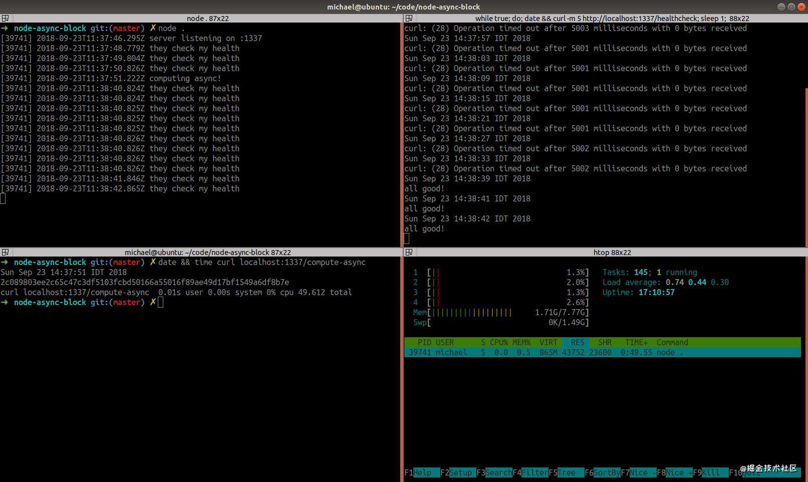Click the SHR column header in htop
This screenshot has height=482, width=808.
coord(605,342)
